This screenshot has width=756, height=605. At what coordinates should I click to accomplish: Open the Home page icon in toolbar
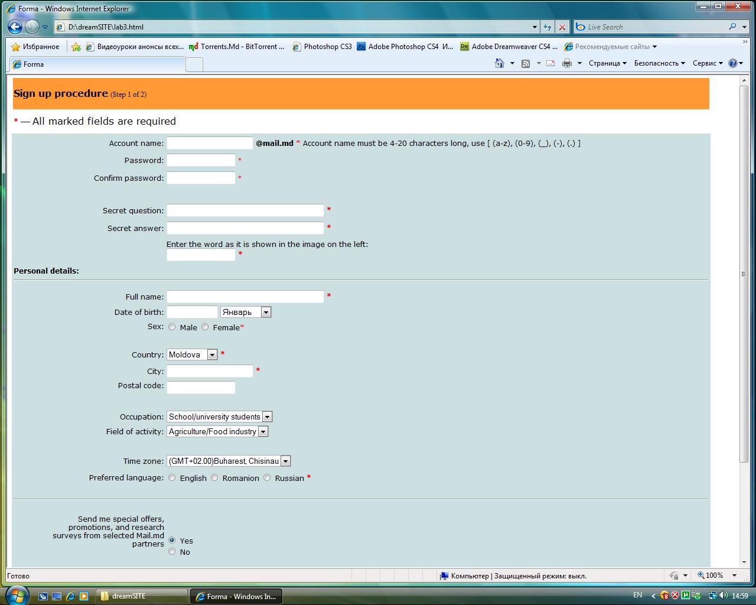tap(500, 63)
